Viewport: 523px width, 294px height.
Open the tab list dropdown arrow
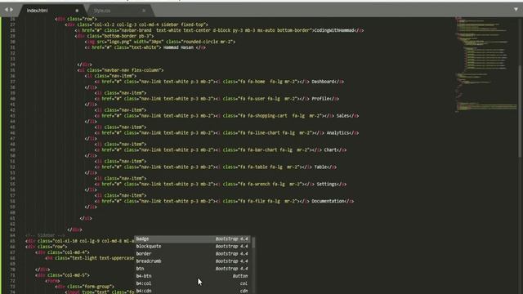click(x=516, y=9)
